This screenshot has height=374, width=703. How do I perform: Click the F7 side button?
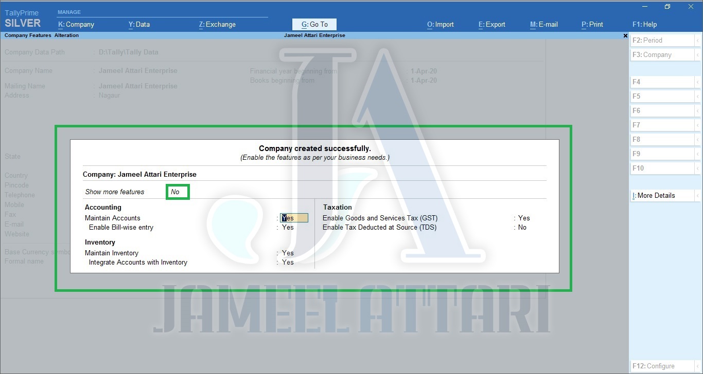[x=662, y=125]
